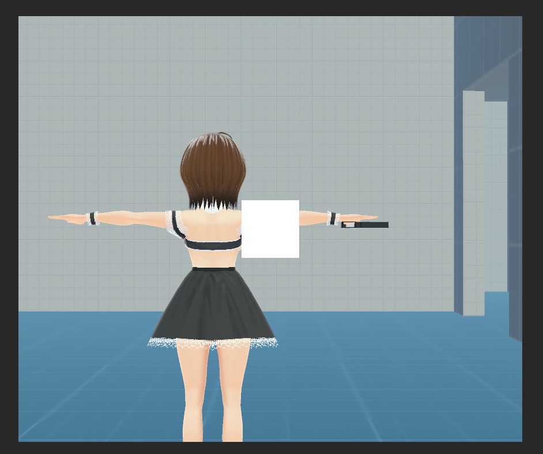
Task: Select the character's black skirt
Action: 213,306
